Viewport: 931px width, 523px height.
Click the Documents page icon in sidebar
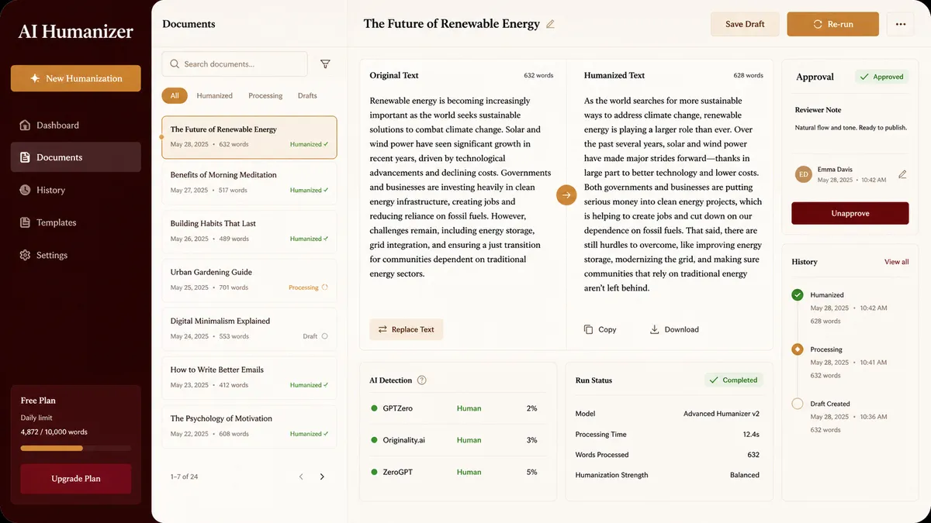point(25,157)
